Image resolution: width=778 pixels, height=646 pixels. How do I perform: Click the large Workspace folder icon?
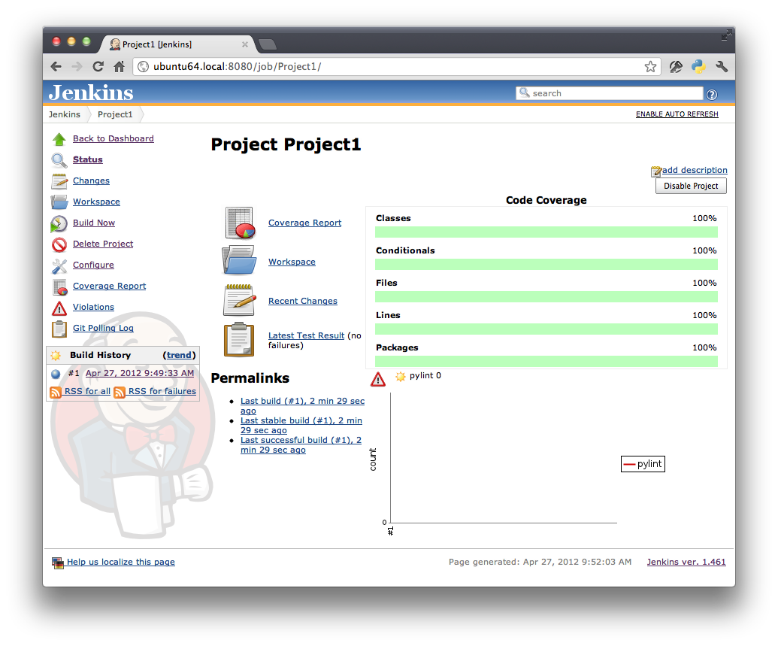point(239,260)
